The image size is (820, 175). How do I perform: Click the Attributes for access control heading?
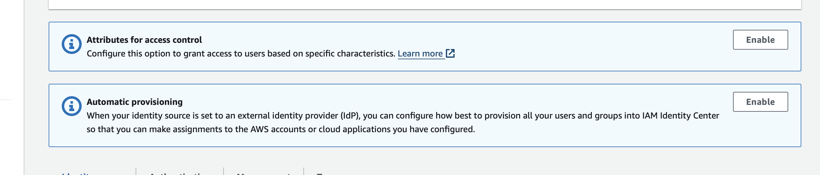144,40
